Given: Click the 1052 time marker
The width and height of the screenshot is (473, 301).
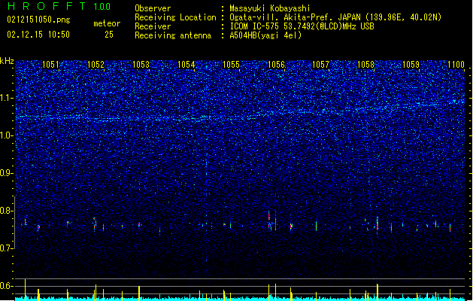Looking at the screenshot, I should coord(96,65).
